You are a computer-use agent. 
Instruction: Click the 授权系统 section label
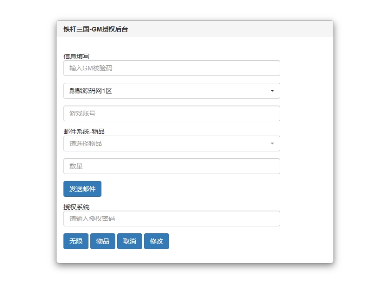[76, 207]
